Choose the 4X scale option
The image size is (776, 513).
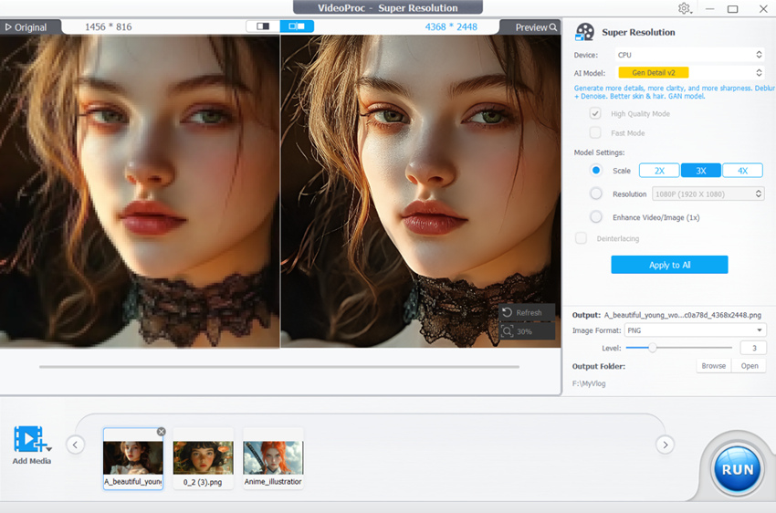pos(742,171)
